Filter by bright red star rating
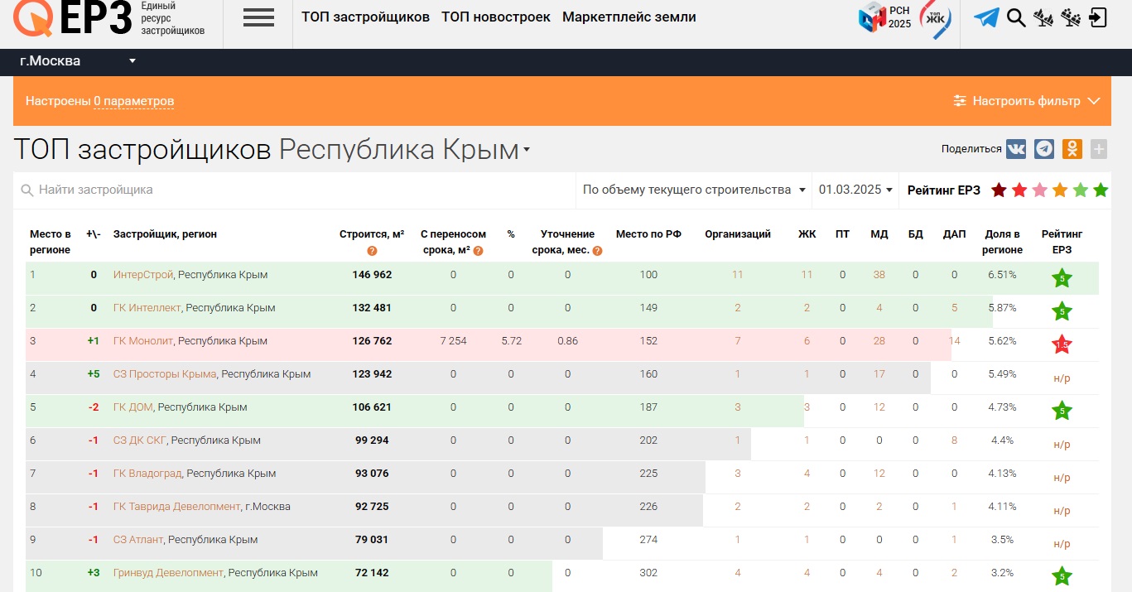The width and height of the screenshot is (1132, 592). tap(1019, 190)
